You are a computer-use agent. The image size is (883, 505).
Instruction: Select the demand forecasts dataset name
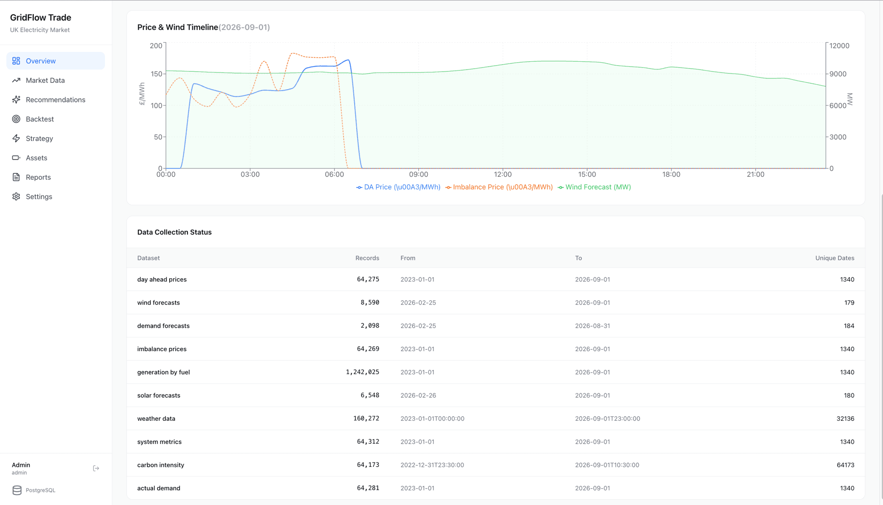tap(163, 326)
